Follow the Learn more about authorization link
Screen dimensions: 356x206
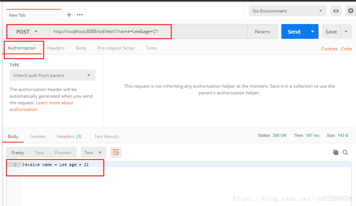pos(42,106)
